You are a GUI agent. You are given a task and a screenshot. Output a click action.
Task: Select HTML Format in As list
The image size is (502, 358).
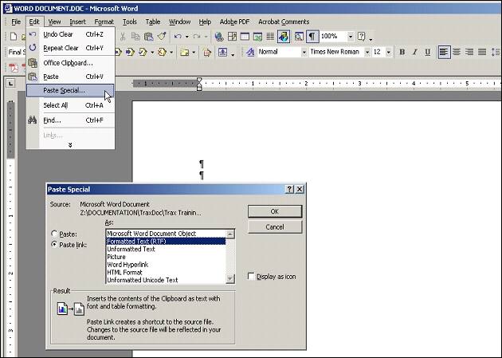[x=166, y=273]
